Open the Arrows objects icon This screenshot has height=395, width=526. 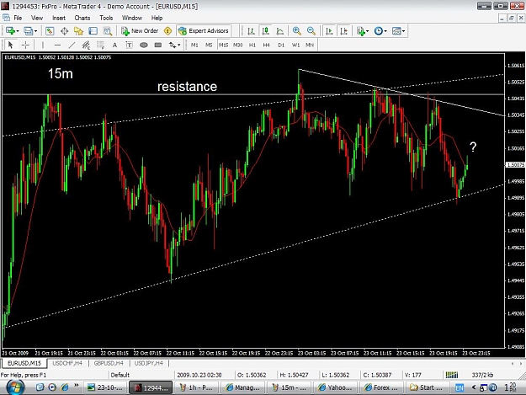(x=173, y=45)
